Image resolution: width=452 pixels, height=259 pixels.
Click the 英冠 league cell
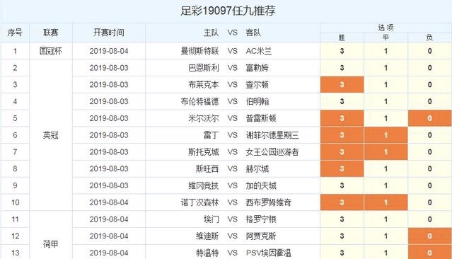click(51, 135)
